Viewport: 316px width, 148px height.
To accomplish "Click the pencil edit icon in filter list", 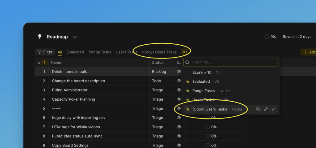I will click(273, 109).
